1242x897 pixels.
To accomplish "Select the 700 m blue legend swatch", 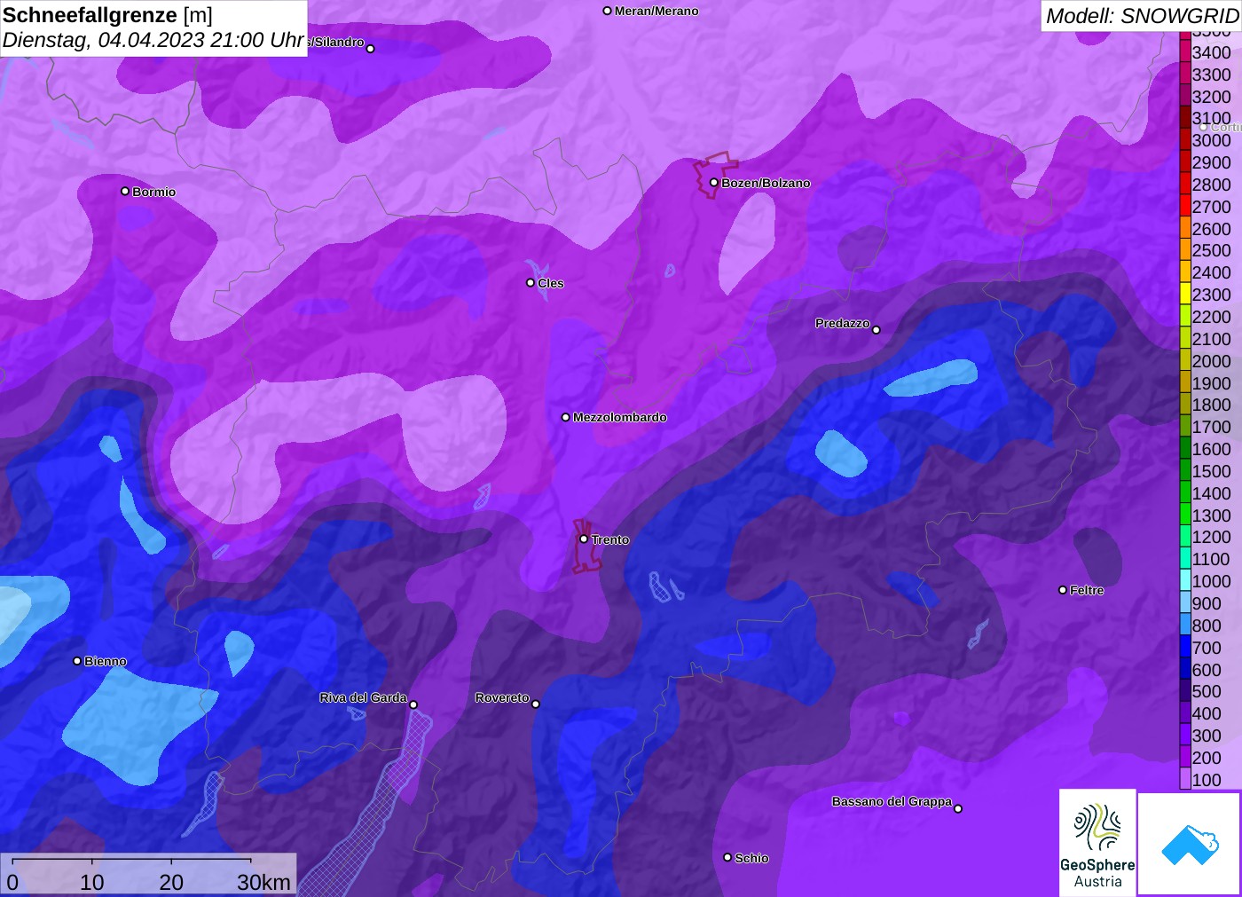I will [1185, 648].
